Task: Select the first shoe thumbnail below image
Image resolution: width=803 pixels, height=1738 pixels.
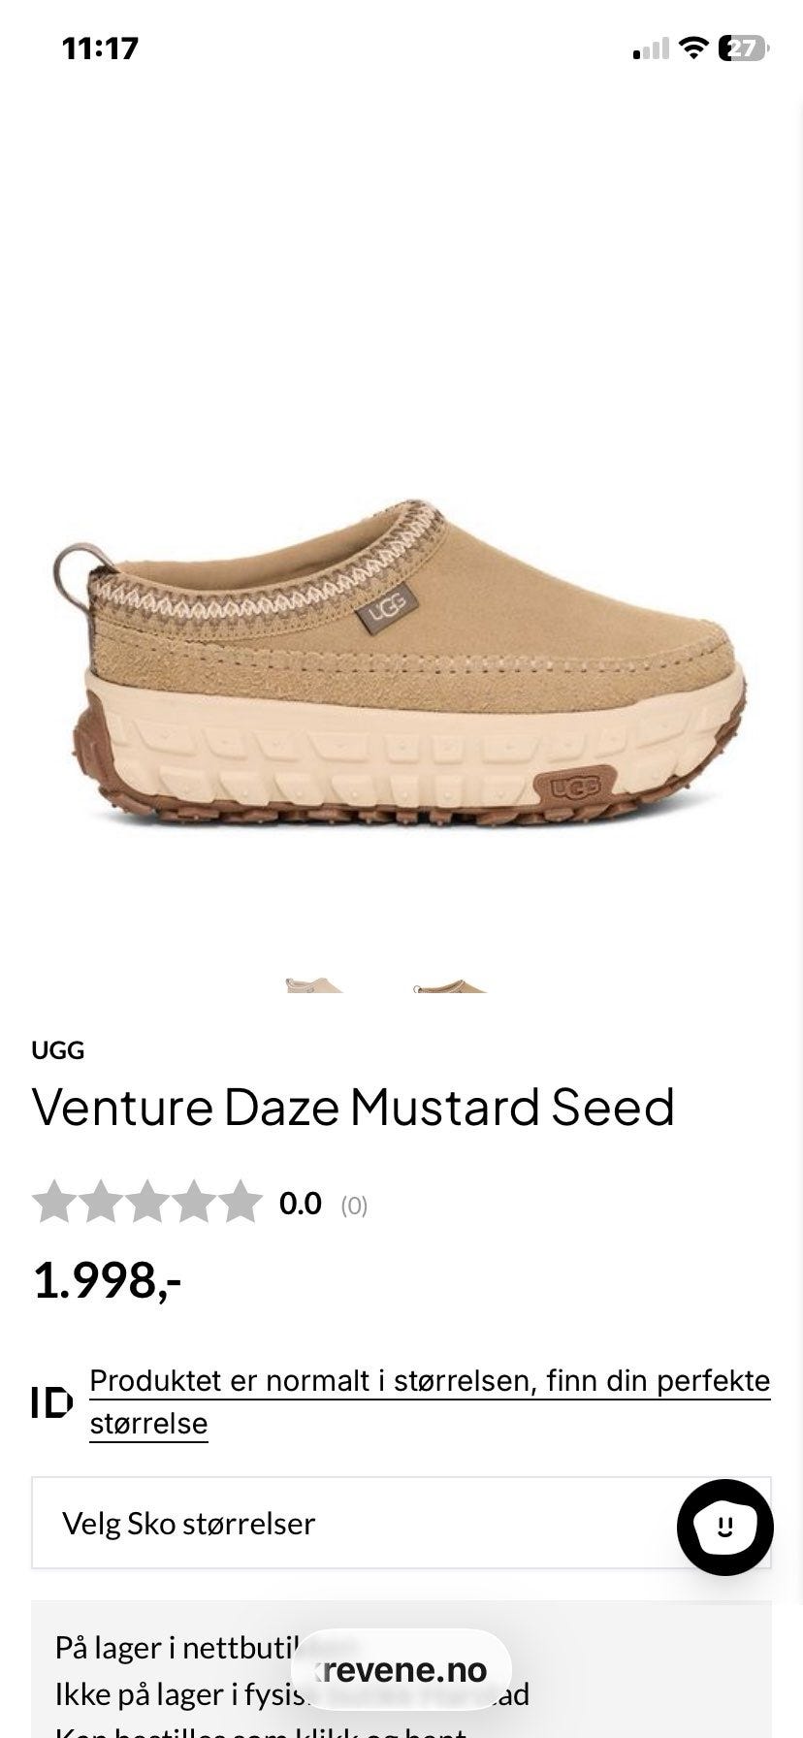Action: [x=314, y=985]
